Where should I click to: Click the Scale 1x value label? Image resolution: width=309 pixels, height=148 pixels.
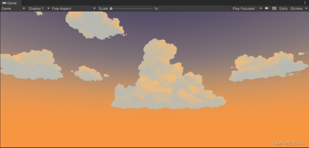point(156,9)
